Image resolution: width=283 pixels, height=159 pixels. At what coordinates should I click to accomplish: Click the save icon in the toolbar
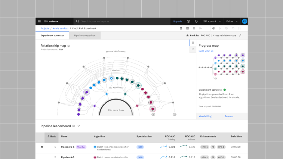pos(181,28)
